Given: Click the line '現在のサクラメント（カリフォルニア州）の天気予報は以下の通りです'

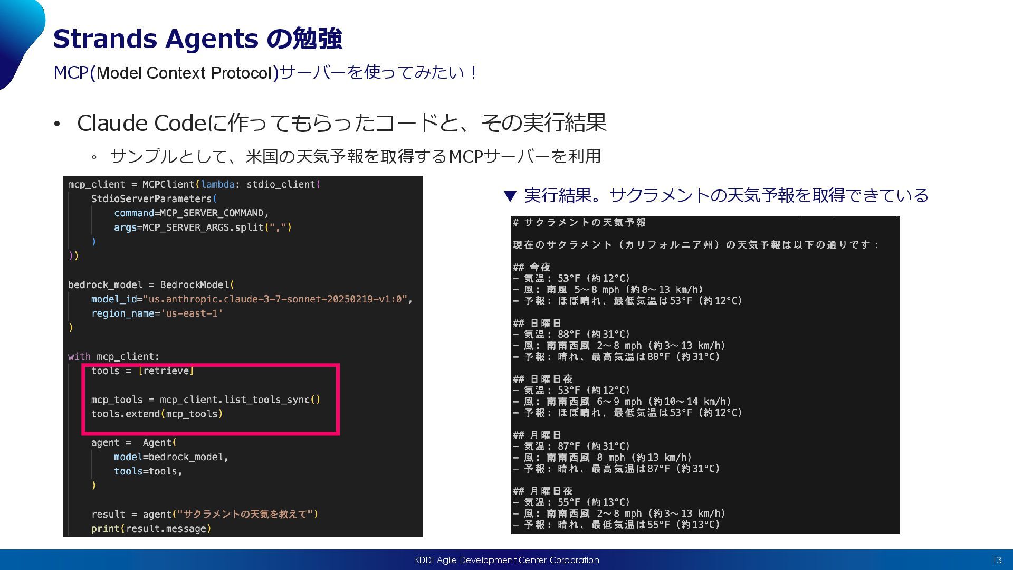Looking at the screenshot, I should click(696, 245).
